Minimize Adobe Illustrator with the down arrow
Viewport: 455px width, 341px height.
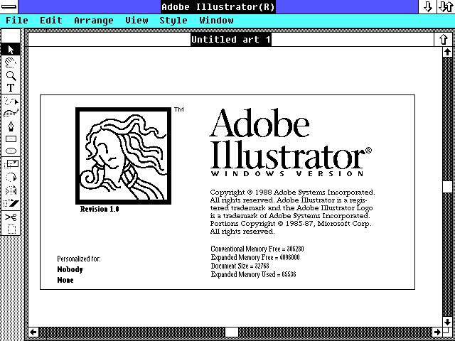pyautogui.click(x=427, y=6)
